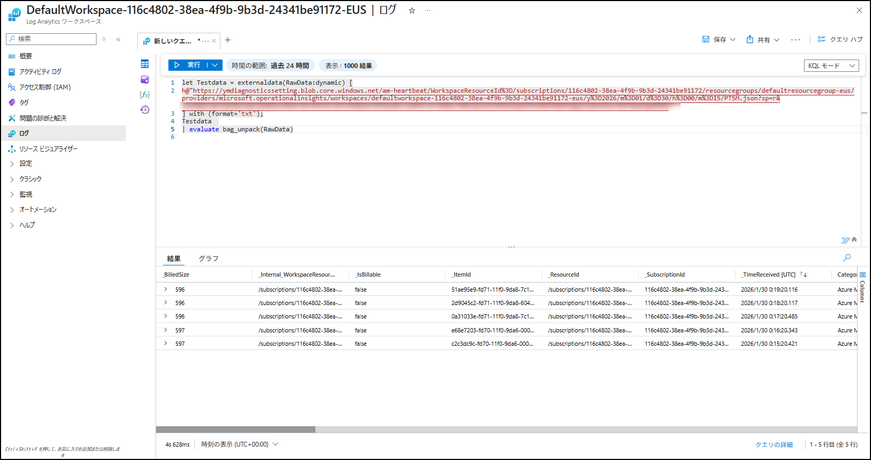Click the 2026/1/30 0:15:20.421 cell

769,344
